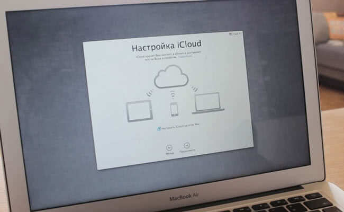Open the learn more link under the title
Image resolution: width=344 pixels, height=212 pixels.
185,57
